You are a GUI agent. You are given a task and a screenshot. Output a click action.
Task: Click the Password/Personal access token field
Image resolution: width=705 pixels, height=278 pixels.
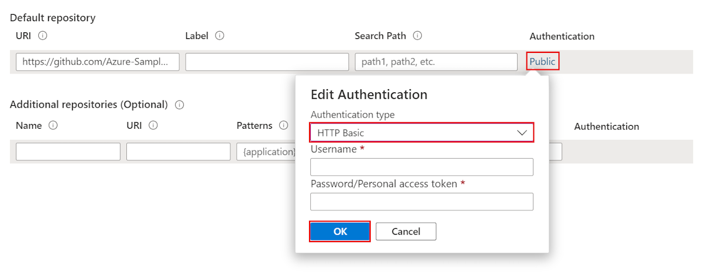point(421,202)
